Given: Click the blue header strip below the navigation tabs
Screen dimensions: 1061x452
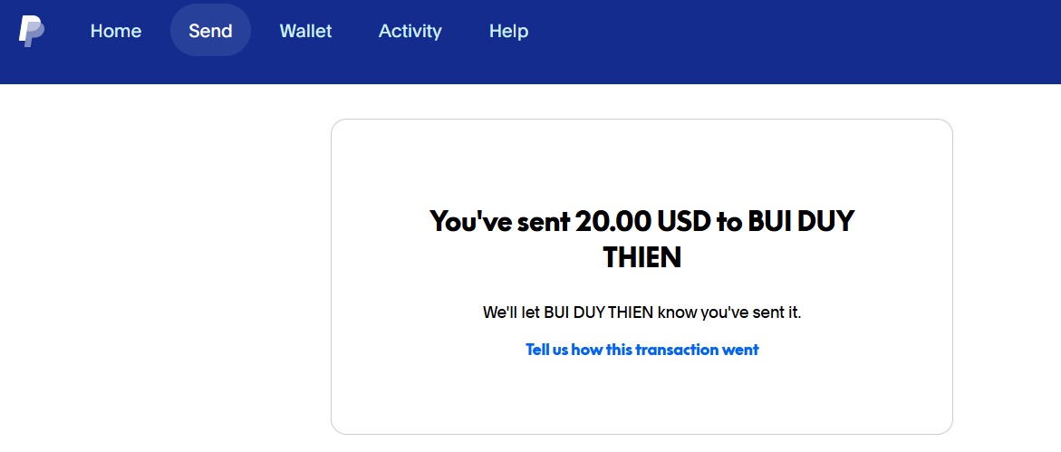Looking at the screenshot, I should [544, 72].
